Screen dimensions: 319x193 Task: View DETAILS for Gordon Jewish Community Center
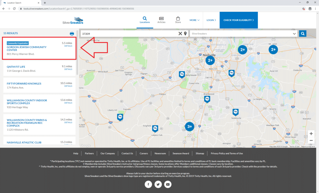coord(68,46)
